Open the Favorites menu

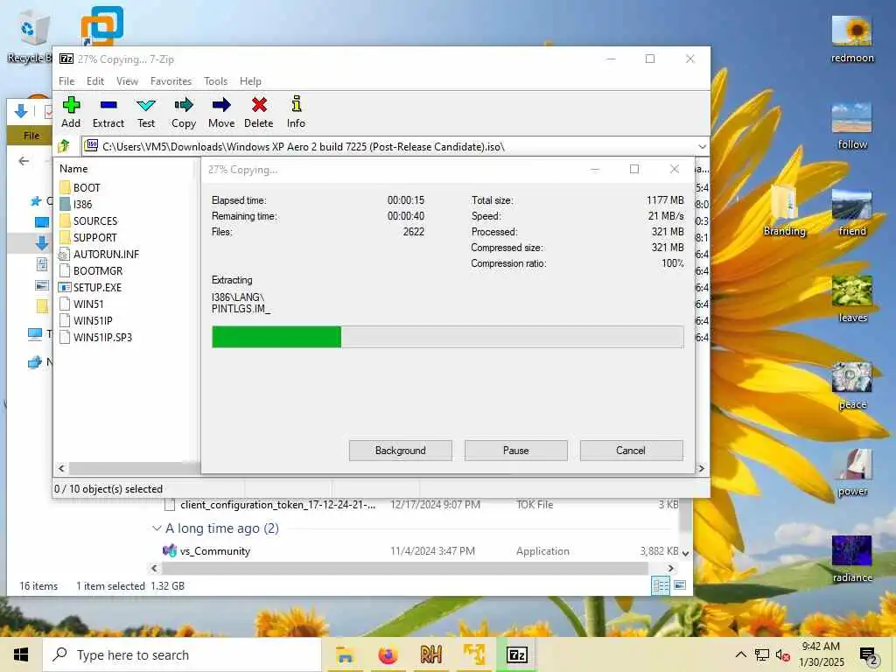click(171, 81)
